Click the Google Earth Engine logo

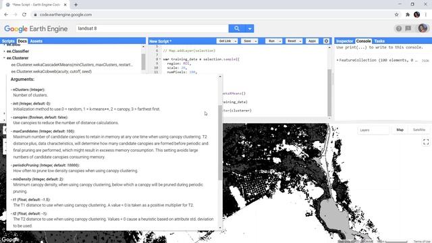point(36,28)
